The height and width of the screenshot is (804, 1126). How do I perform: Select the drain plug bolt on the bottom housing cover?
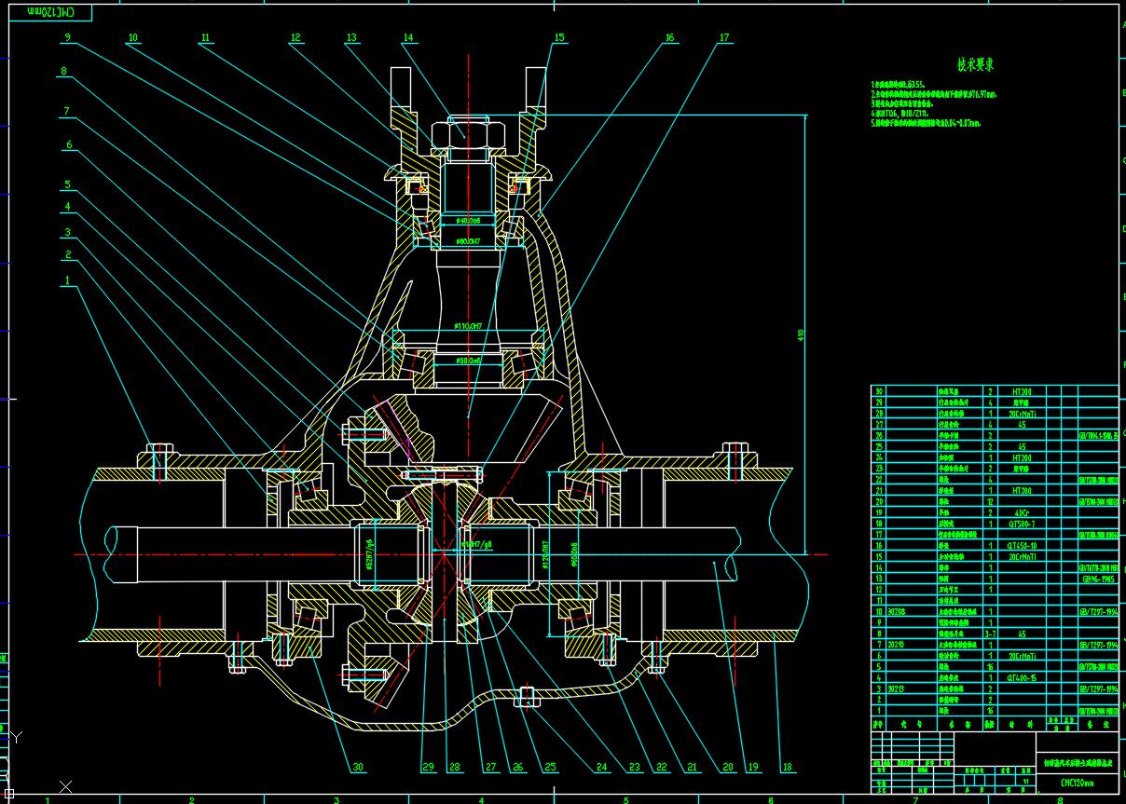[x=527, y=697]
